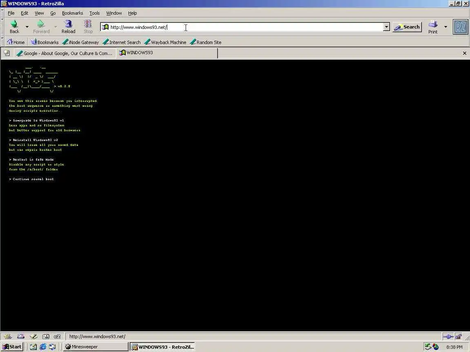The width and height of the screenshot is (470, 352).
Task: Choose Downgrade to Windows93 v1 option
Action: click(36, 120)
